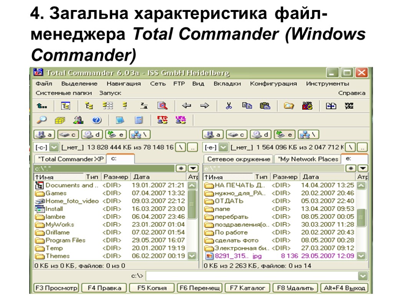
Task: Open the Справка menu
Action: pos(352,93)
